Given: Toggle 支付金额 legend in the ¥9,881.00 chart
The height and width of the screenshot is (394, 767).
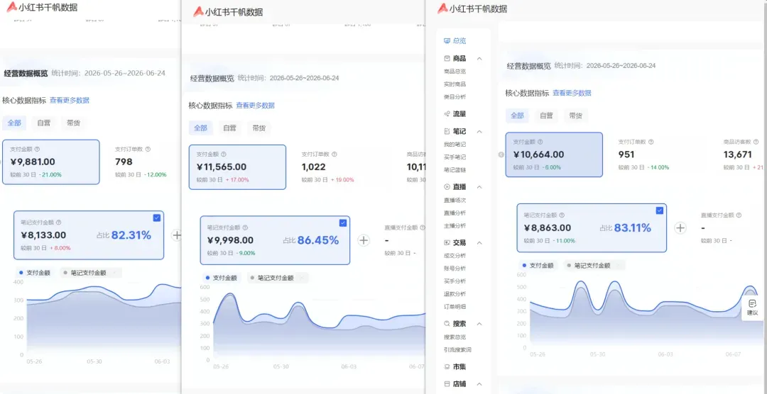Looking at the screenshot, I should (34, 273).
